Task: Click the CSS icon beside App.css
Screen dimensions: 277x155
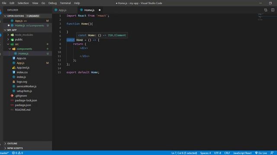Action: (14, 58)
